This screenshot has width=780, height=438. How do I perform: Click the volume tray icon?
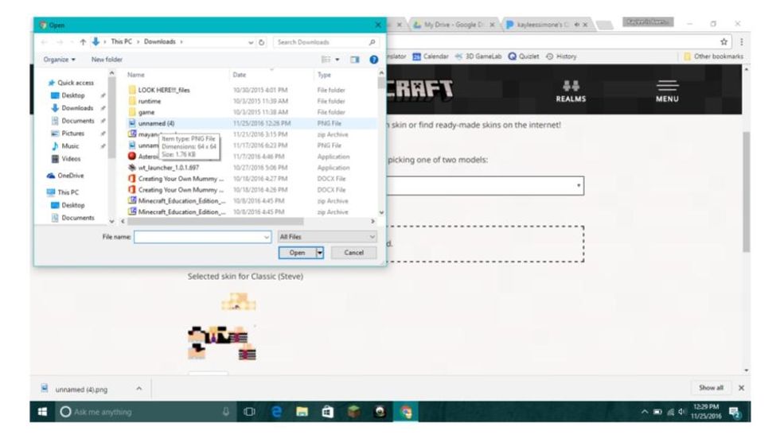pos(681,412)
